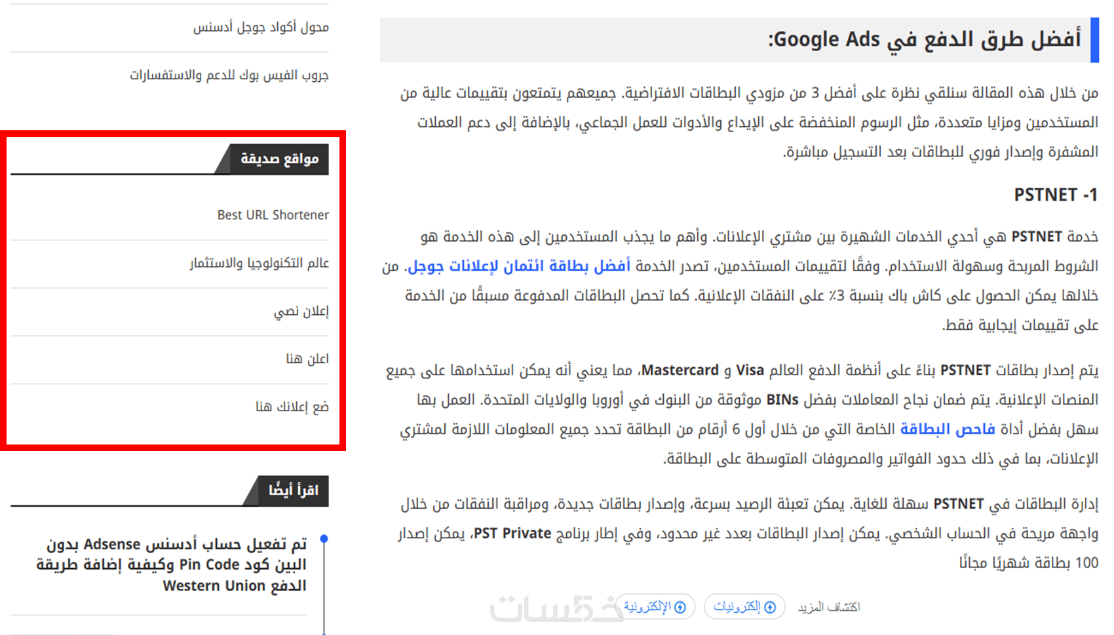1114x635 pixels.
Task: Click the إلكترونيات suggestion chip
Action: (x=744, y=607)
